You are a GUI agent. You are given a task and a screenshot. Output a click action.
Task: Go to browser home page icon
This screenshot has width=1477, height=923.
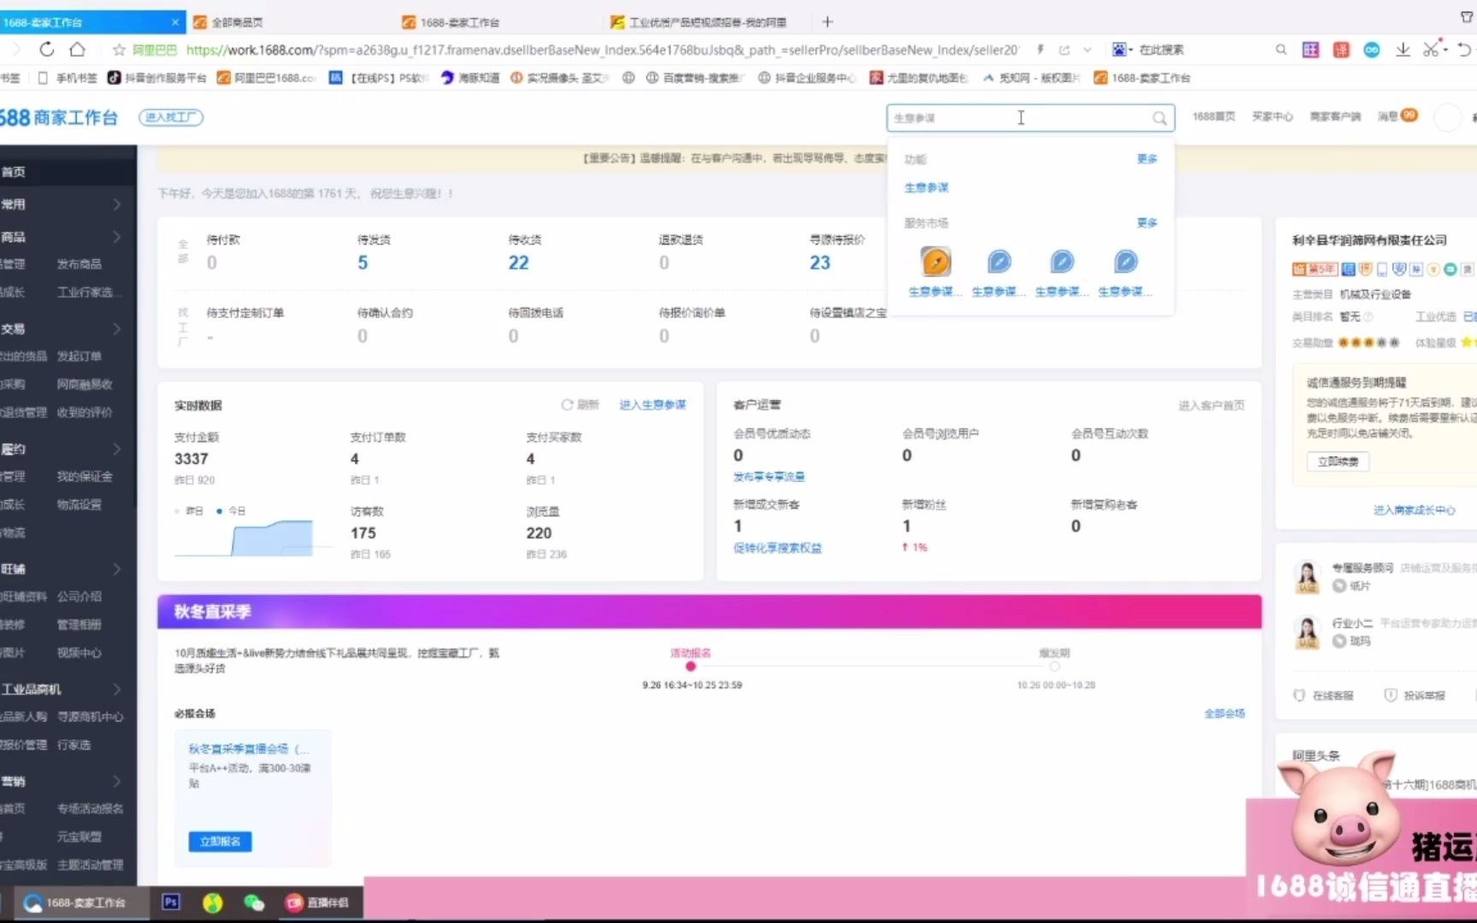(78, 50)
